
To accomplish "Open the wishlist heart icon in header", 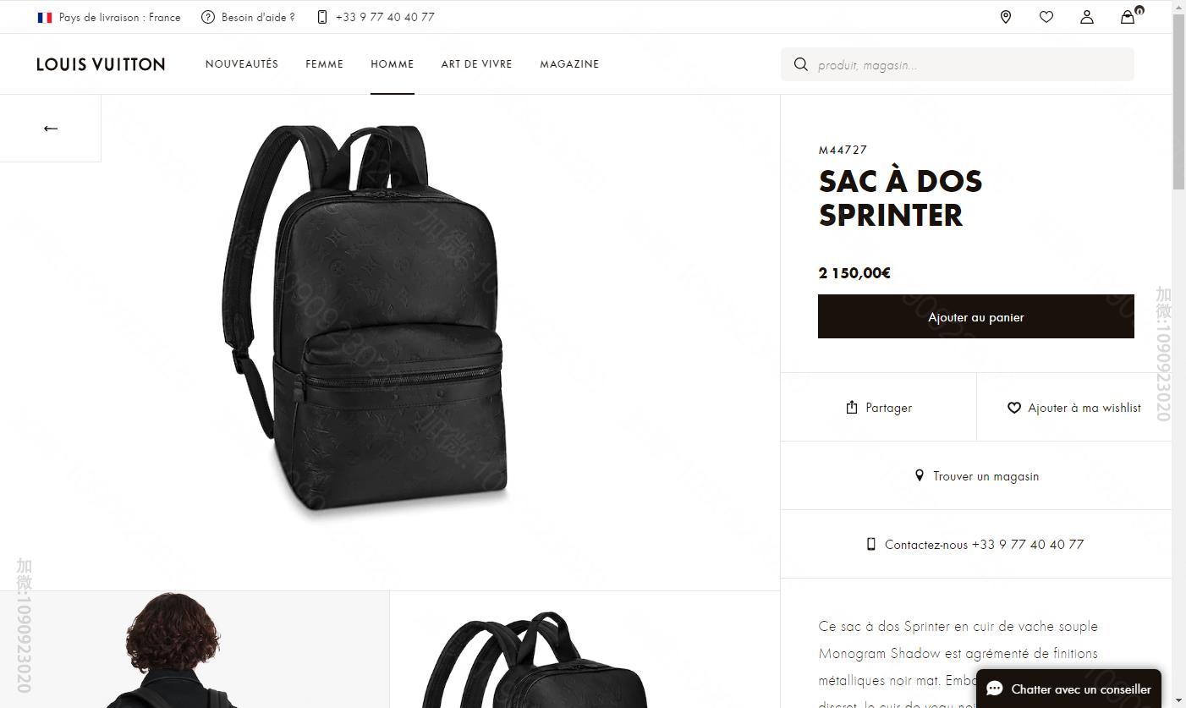I will click(x=1046, y=17).
